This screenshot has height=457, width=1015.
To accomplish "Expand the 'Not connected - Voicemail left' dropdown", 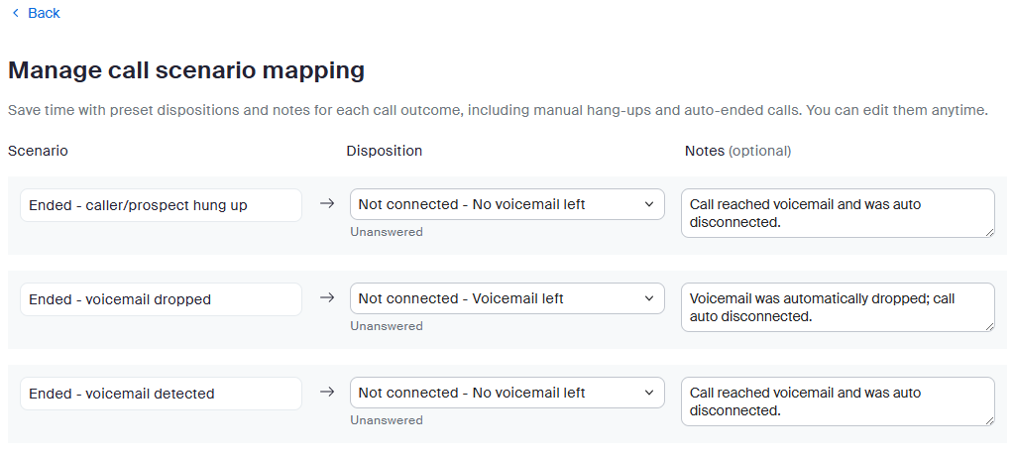I will (507, 298).
